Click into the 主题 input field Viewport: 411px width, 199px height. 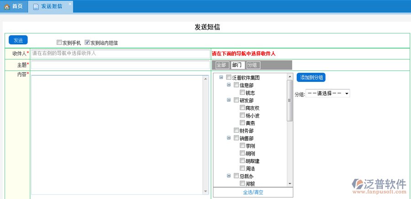(x=120, y=65)
